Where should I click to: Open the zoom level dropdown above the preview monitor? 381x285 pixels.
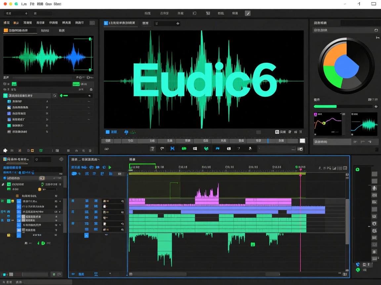[x=167, y=23]
